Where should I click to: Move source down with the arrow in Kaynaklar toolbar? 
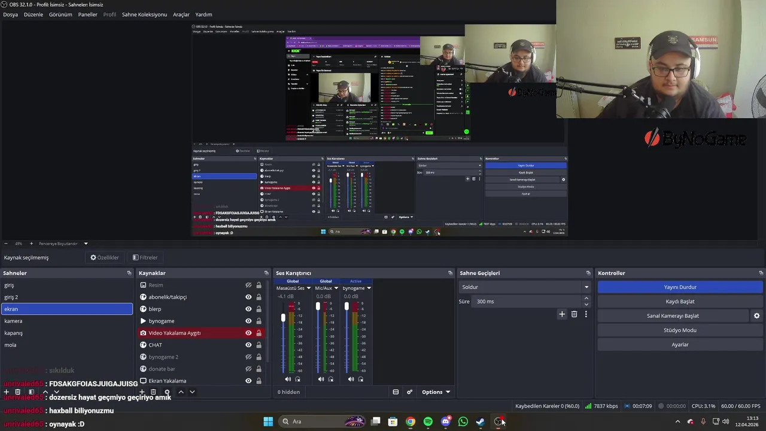point(192,392)
